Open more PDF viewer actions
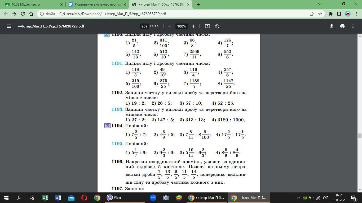The image size is (362, 203). pyautogui.click(x=353, y=26)
